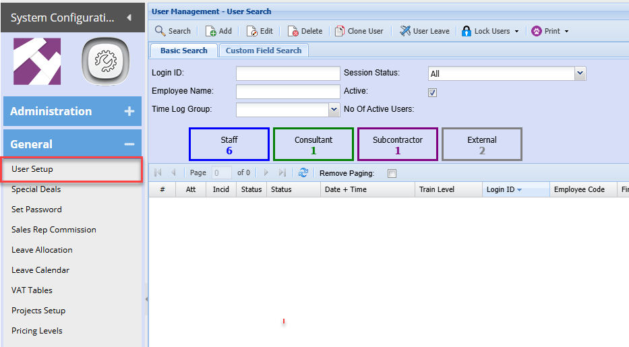Switch to the Custom Field Search tab
The height and width of the screenshot is (347, 629).
(x=264, y=51)
